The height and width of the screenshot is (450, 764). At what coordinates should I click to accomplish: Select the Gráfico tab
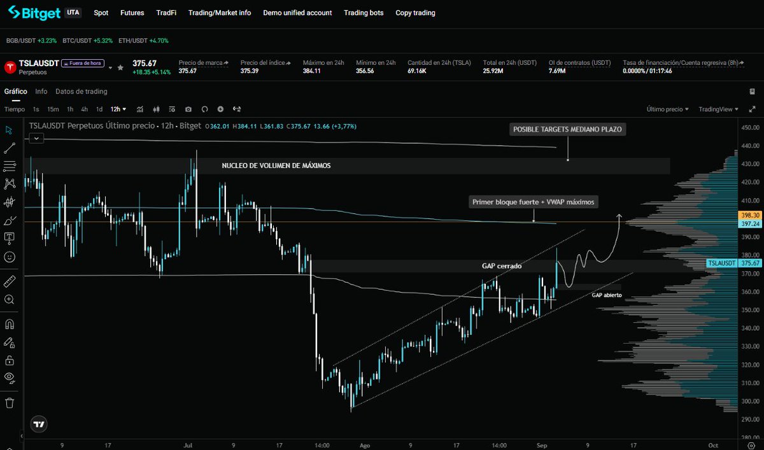pos(16,92)
